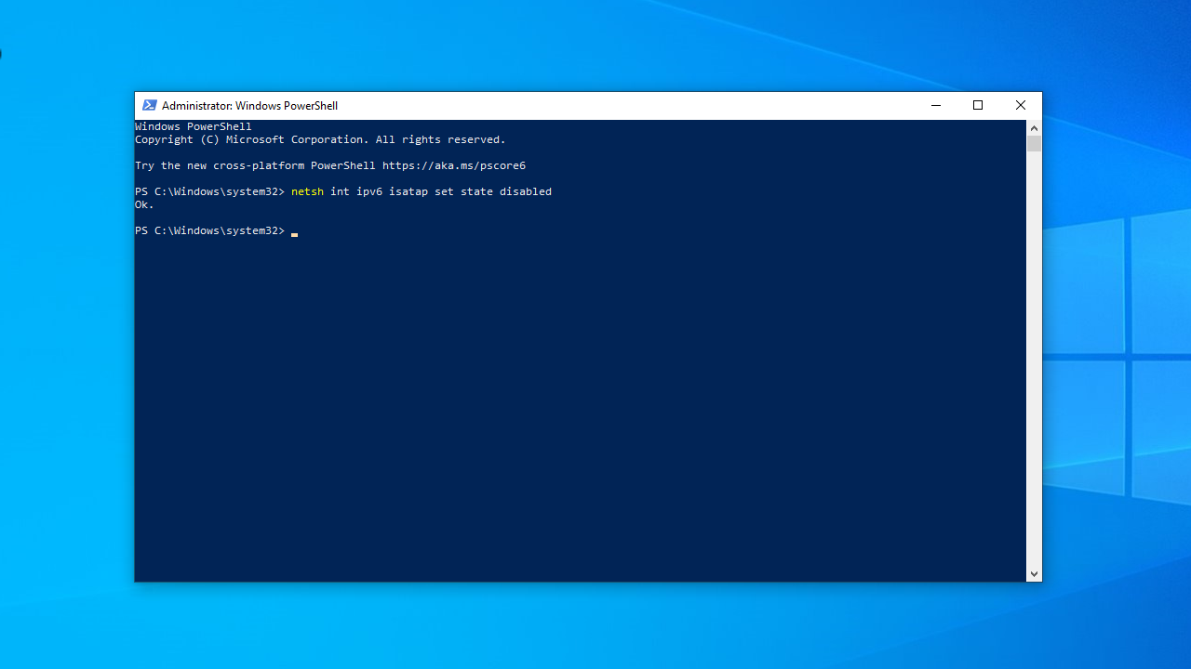Viewport: 1191px width, 669px height.
Task: Click the scrollbar down arrow
Action: click(1034, 574)
